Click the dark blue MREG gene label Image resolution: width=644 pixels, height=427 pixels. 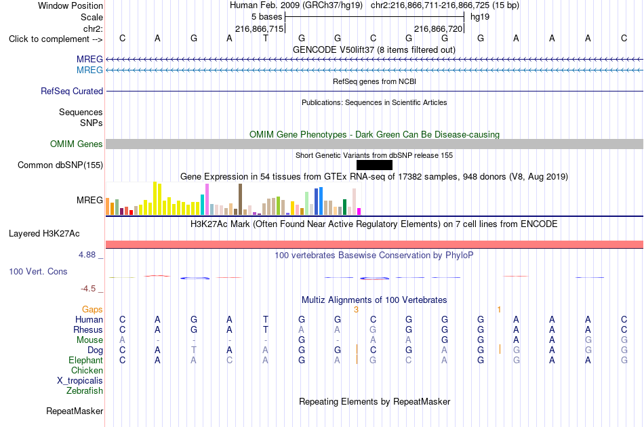[x=89, y=59]
